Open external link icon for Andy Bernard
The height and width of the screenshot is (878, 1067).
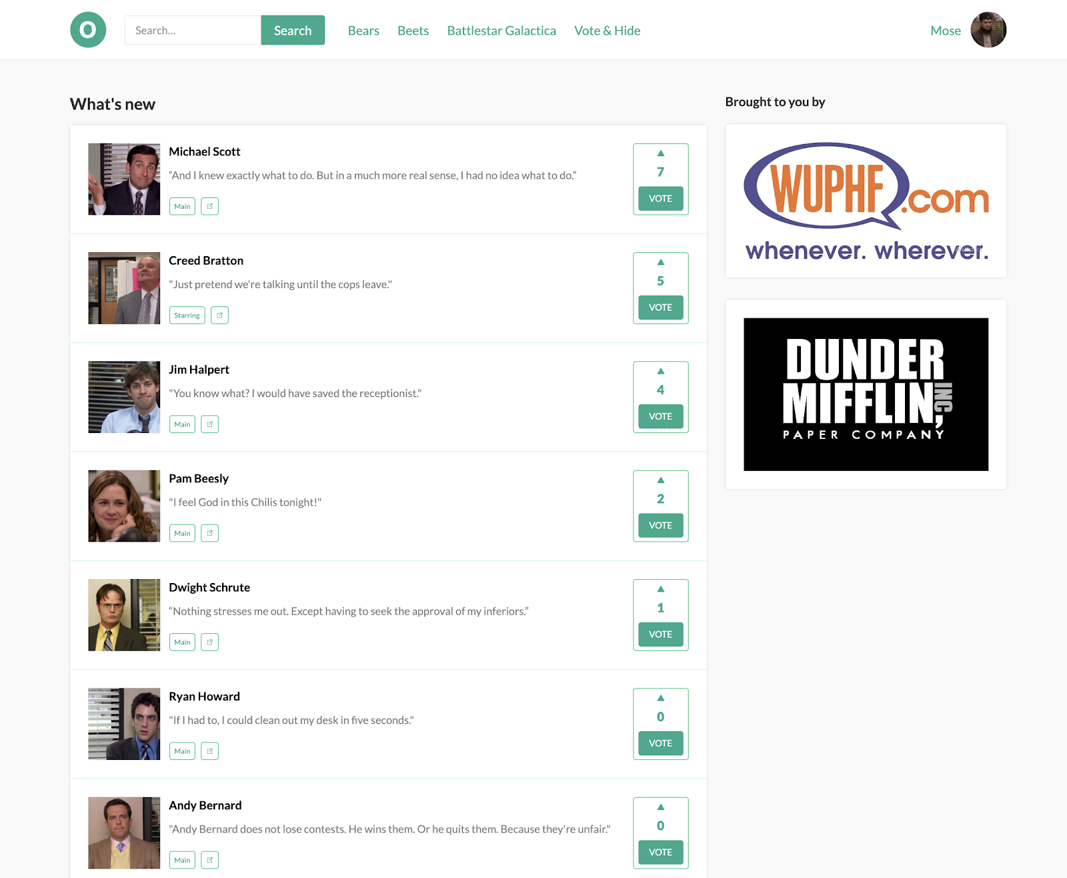click(209, 860)
